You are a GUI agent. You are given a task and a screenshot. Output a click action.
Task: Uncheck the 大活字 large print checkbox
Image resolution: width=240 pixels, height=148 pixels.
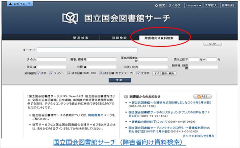(138, 73)
